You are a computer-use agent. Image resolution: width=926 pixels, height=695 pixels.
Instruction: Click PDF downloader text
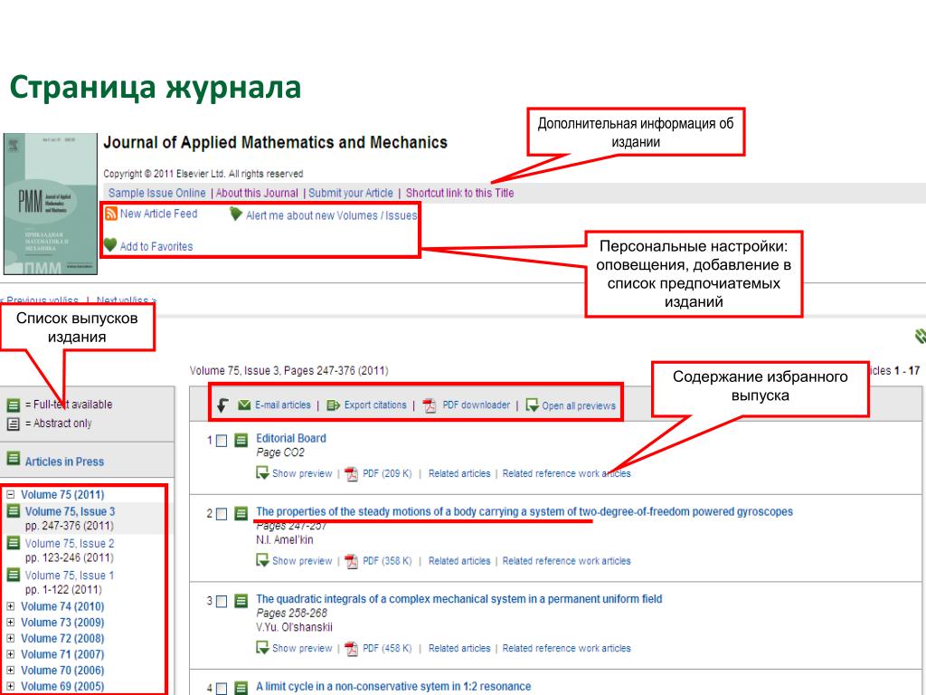click(x=476, y=405)
